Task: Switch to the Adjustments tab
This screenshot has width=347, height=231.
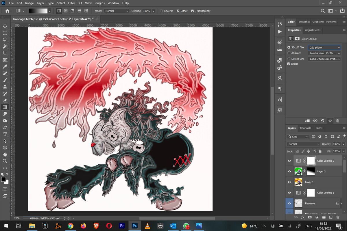Action: (x=313, y=30)
